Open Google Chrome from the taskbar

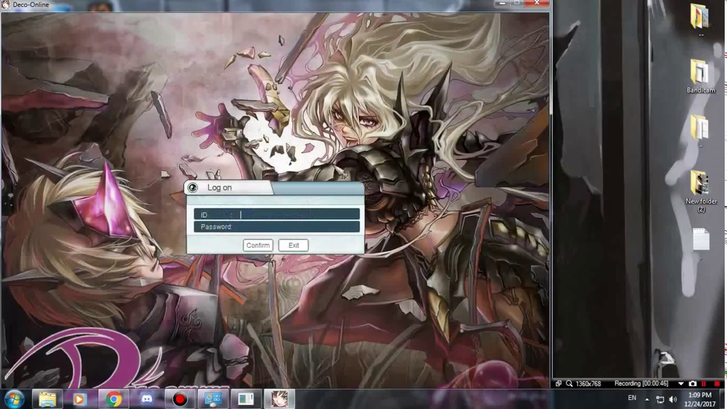[114, 399]
